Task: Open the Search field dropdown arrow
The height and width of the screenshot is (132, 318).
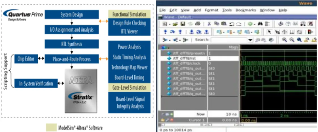Action: [250, 40]
